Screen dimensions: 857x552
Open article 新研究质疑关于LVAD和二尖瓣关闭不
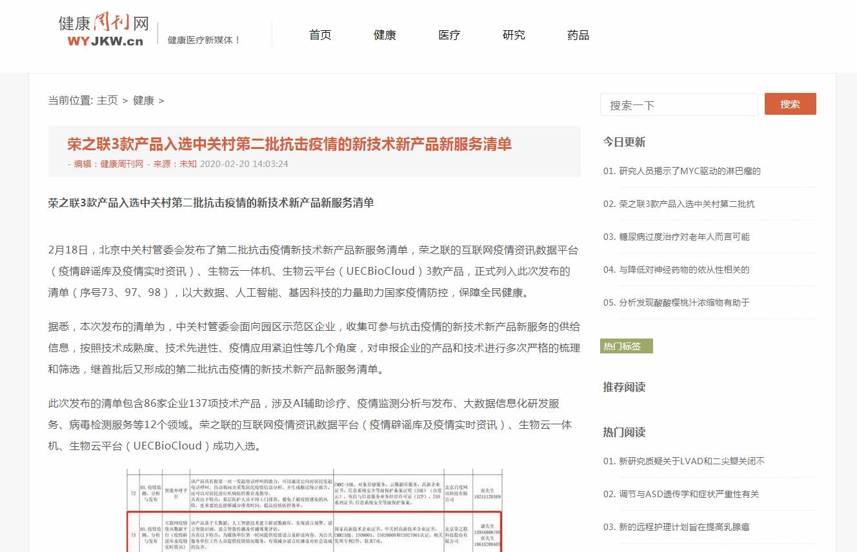click(692, 461)
